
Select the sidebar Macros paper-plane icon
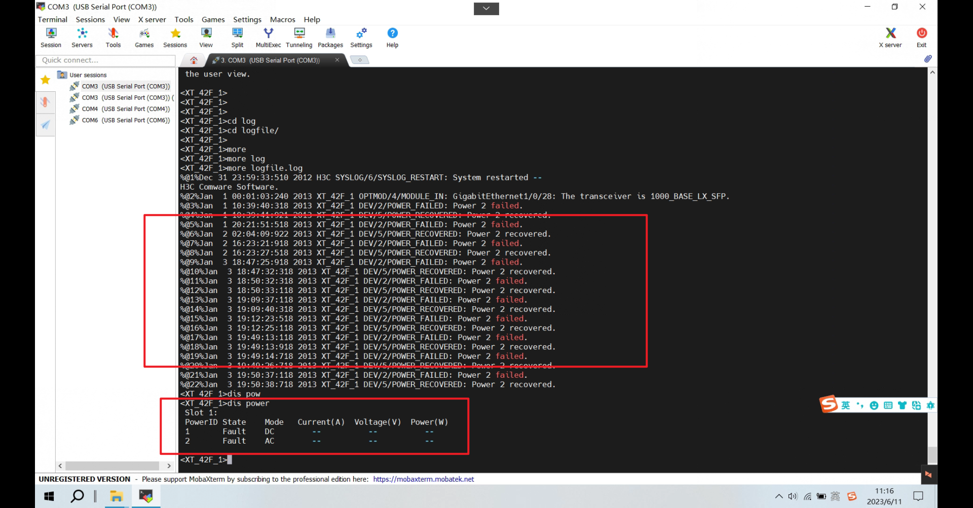pyautogui.click(x=45, y=125)
